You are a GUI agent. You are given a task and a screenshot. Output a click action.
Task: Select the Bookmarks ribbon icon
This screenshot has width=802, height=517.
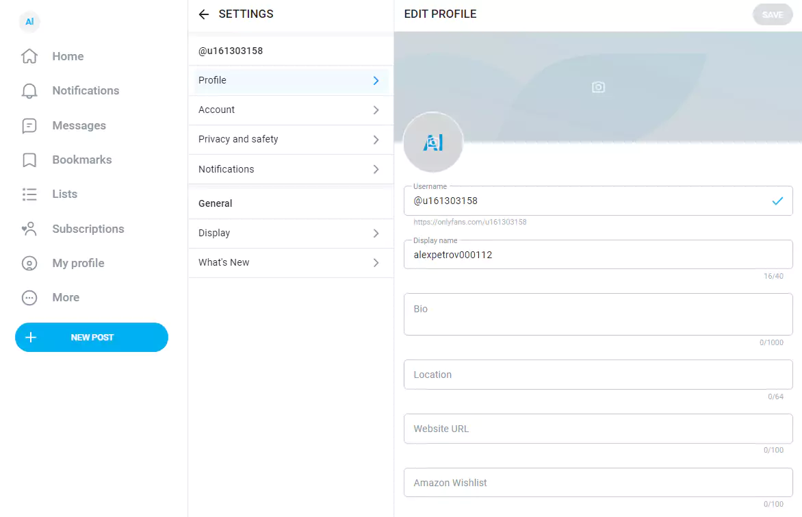coord(29,160)
